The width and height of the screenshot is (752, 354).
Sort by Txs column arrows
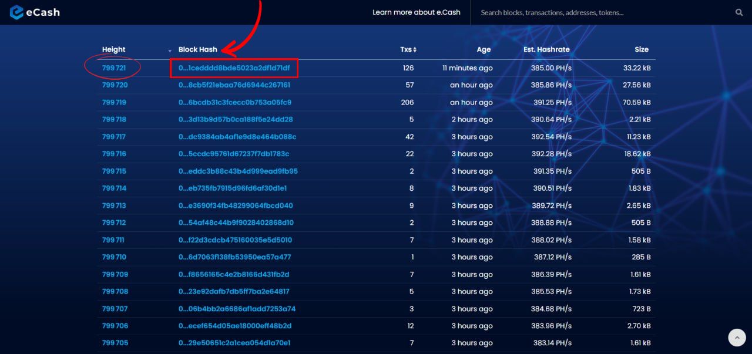(x=415, y=50)
